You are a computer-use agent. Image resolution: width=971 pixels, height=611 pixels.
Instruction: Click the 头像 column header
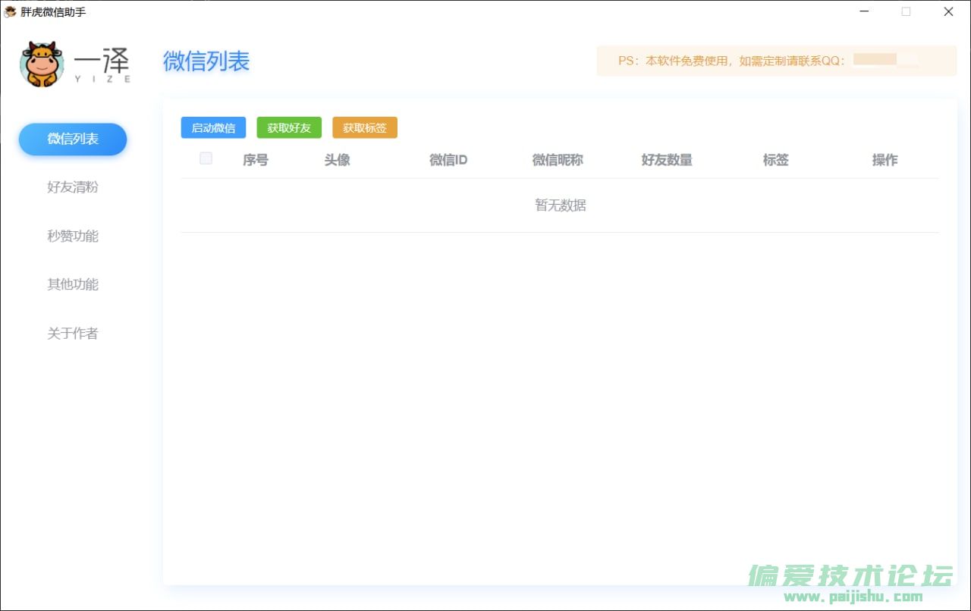(x=338, y=160)
